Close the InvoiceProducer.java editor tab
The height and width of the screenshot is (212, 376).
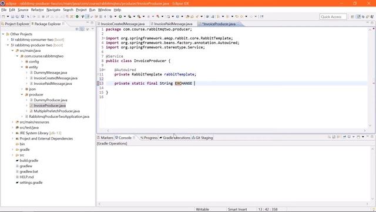click(x=238, y=24)
